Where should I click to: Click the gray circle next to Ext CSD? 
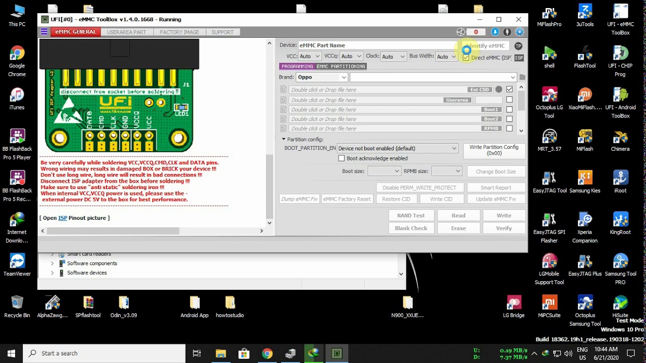tap(499, 90)
